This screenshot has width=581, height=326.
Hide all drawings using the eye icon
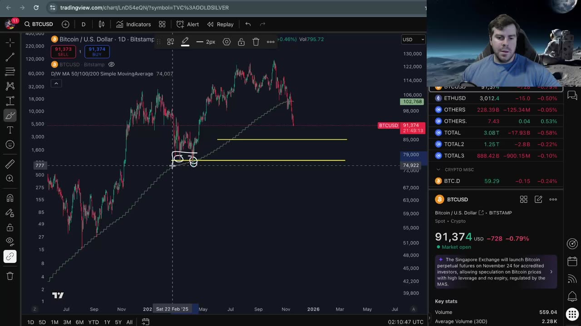[10, 242]
